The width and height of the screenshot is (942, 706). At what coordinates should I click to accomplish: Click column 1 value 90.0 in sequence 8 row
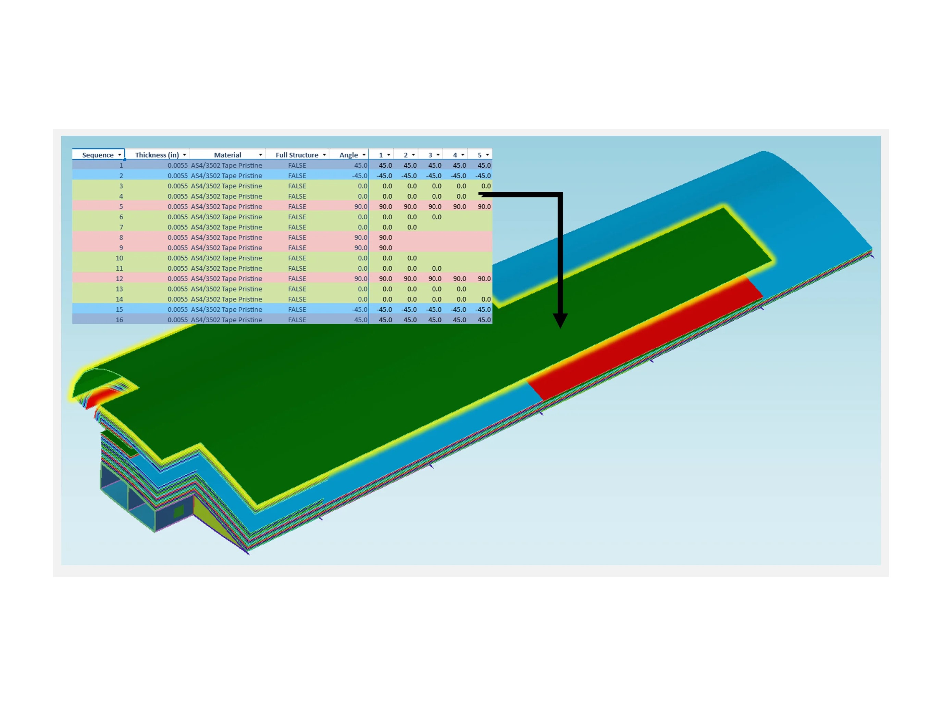click(385, 238)
